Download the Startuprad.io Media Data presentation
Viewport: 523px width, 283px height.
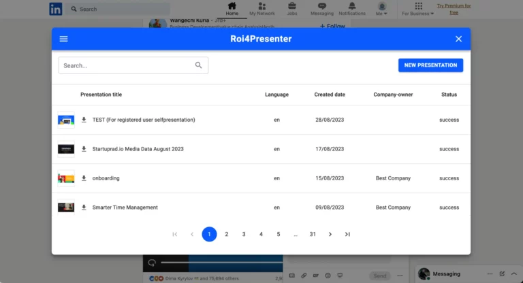click(x=84, y=149)
